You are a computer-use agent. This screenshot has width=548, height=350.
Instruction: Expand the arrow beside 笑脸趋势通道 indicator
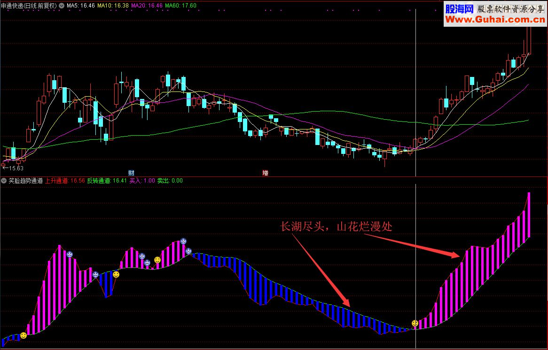coord(4,181)
